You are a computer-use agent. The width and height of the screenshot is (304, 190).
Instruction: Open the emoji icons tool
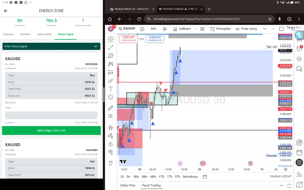(111, 97)
